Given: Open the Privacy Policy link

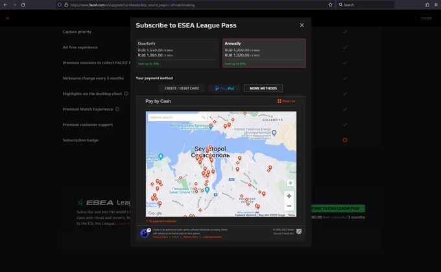Looking at the screenshot, I should tap(160, 237).
